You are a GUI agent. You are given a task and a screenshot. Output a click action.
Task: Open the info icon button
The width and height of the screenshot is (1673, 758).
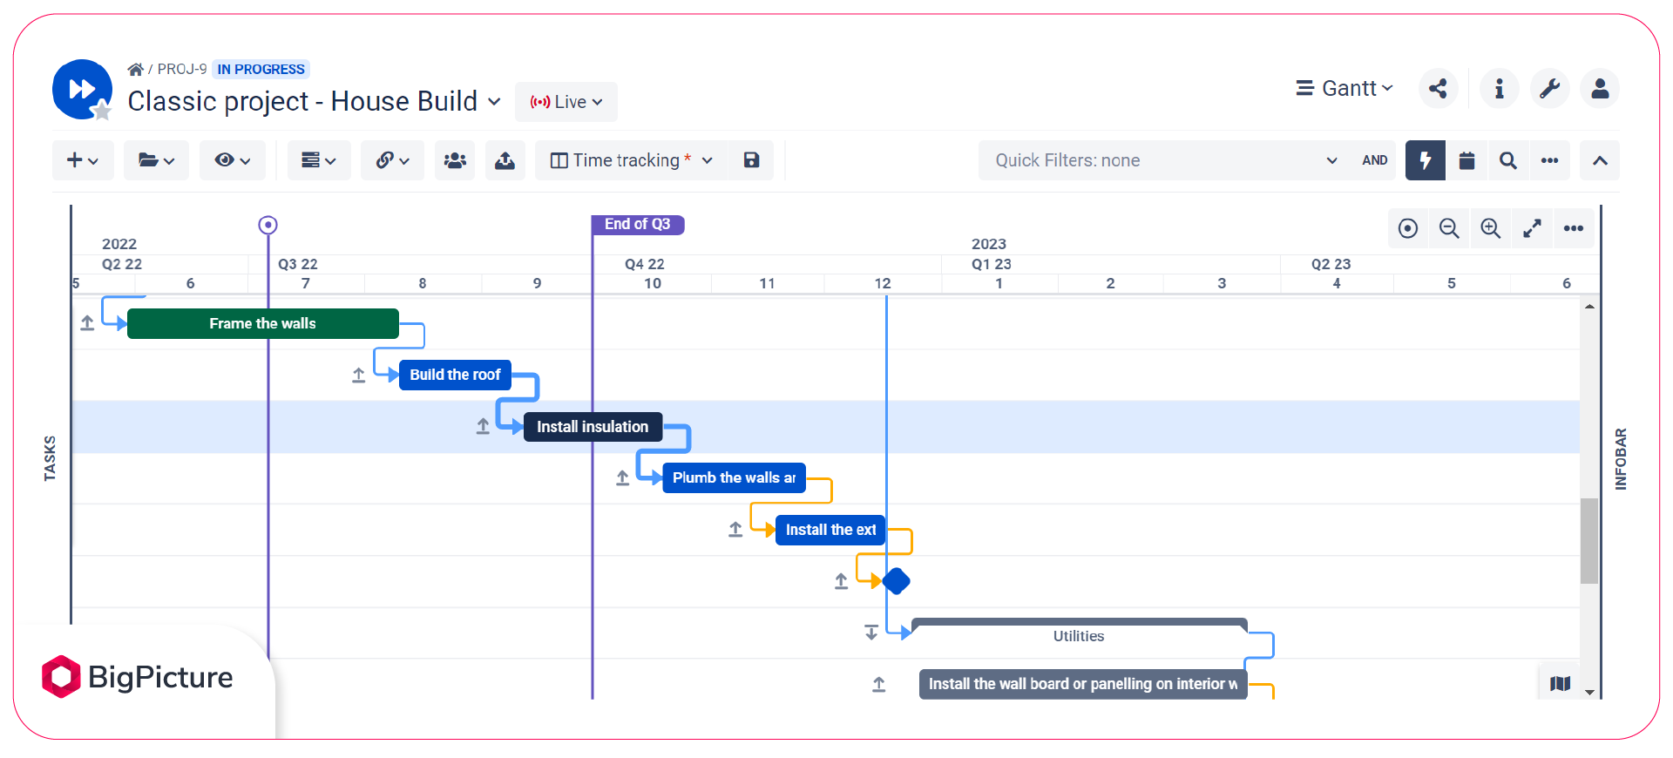pyautogui.click(x=1499, y=89)
